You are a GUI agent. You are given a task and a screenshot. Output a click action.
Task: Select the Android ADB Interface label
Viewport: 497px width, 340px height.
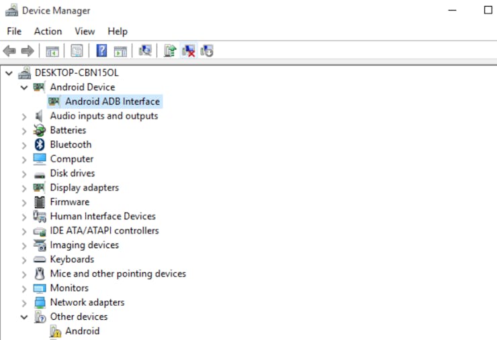tap(113, 101)
